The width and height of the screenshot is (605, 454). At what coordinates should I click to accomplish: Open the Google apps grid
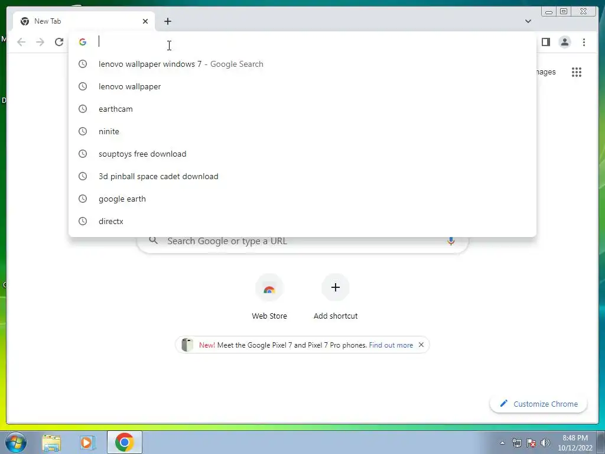click(x=577, y=72)
